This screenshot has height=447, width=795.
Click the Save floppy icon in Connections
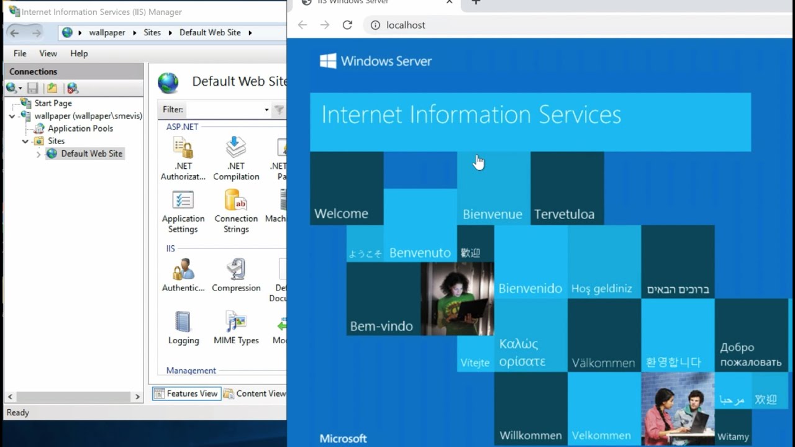pyautogui.click(x=32, y=88)
